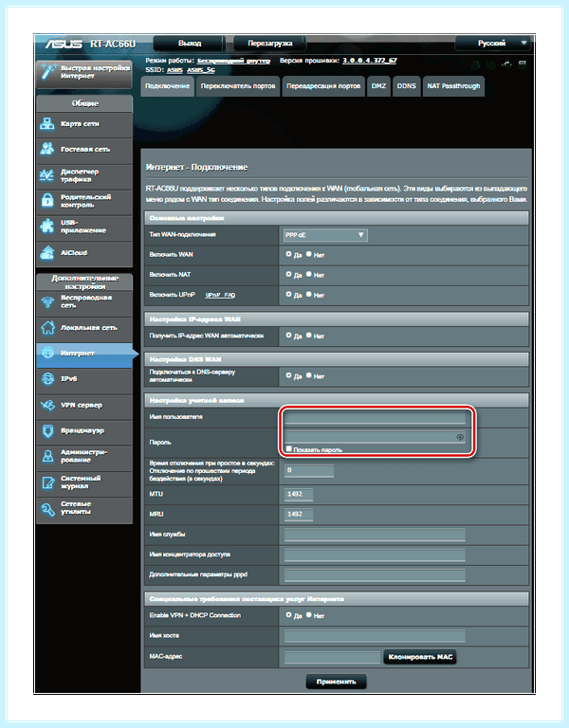
Task: Select Да for automatic DNS server connection
Action: [x=288, y=375]
